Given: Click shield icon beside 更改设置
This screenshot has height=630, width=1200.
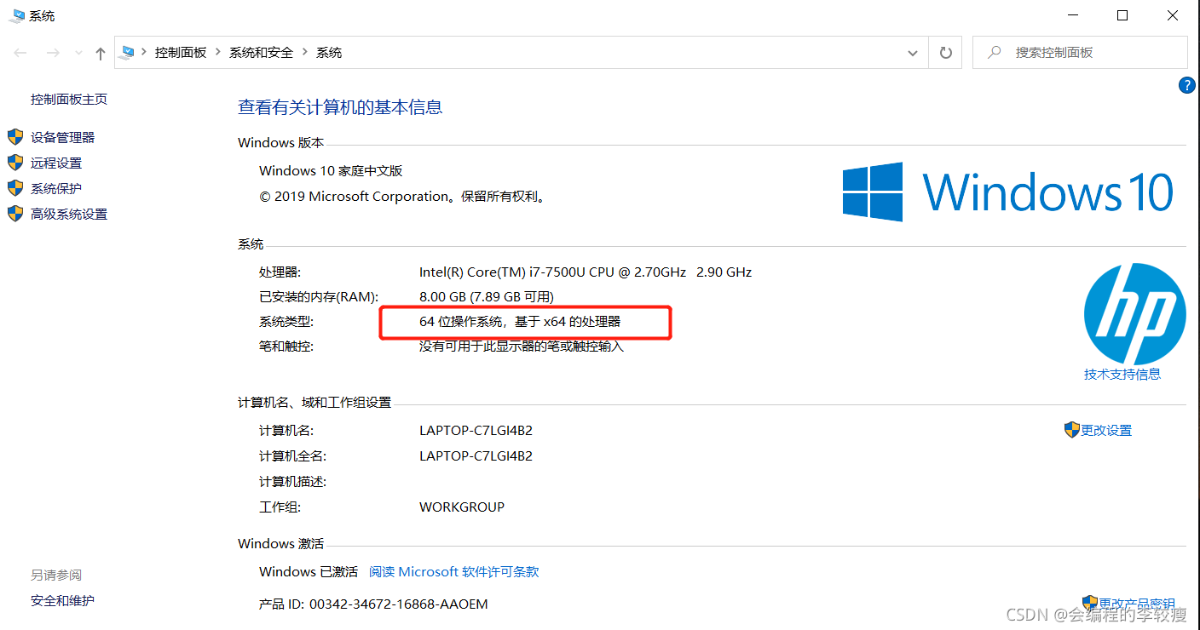Looking at the screenshot, I should [x=1072, y=430].
